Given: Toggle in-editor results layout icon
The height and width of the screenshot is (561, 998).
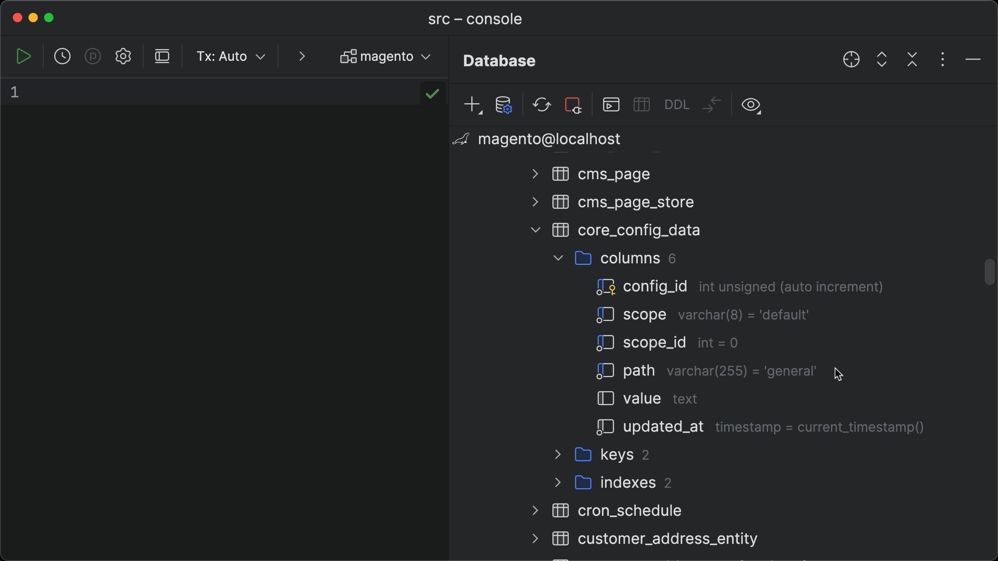Looking at the screenshot, I should 162,56.
